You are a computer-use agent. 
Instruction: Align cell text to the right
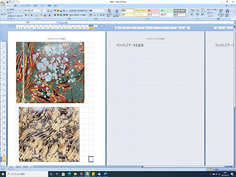pos(61,15)
